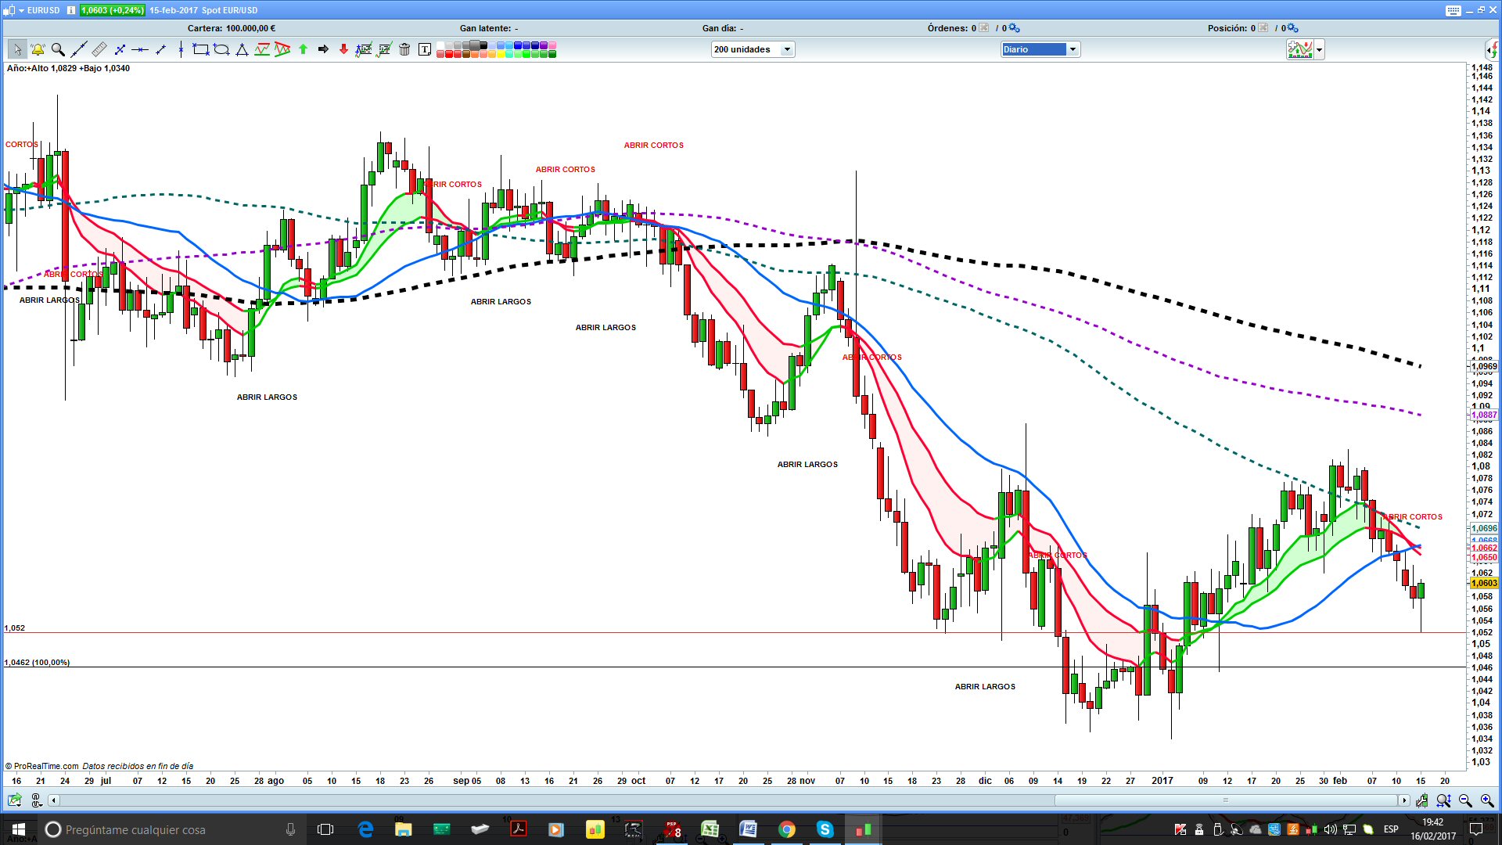This screenshot has width=1502, height=845.
Task: Pick the black color swatch
Action: (483, 45)
